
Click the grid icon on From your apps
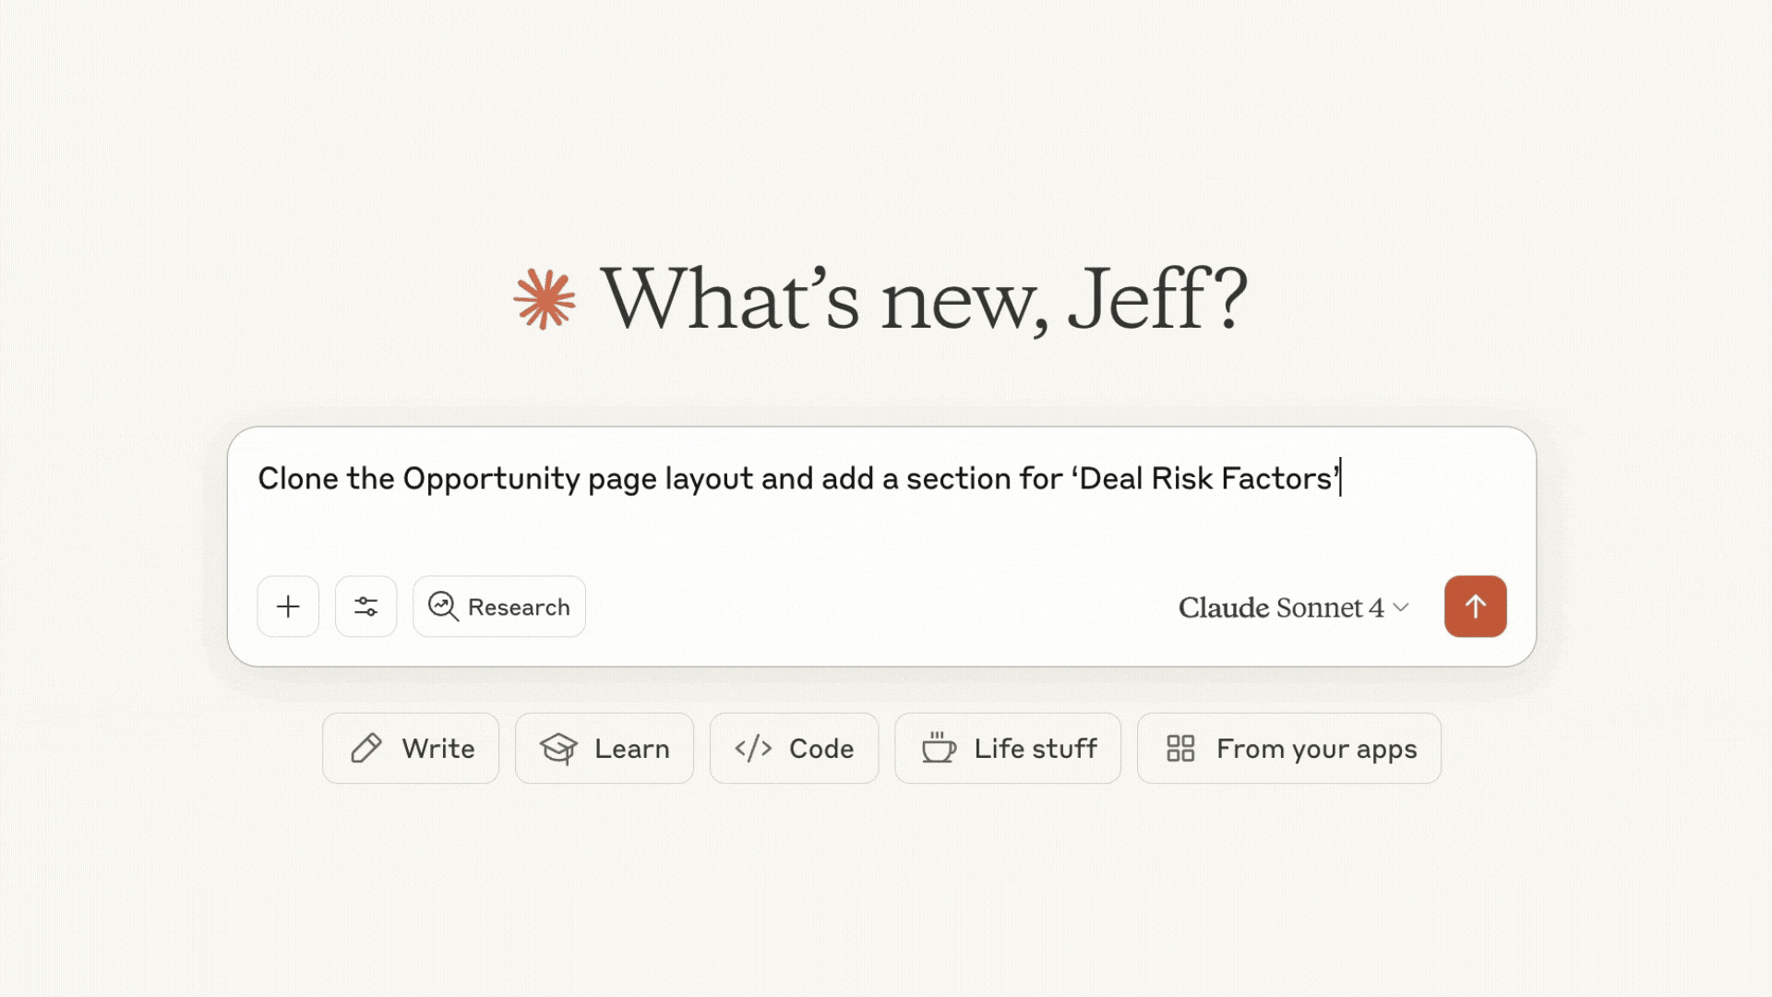(x=1180, y=749)
